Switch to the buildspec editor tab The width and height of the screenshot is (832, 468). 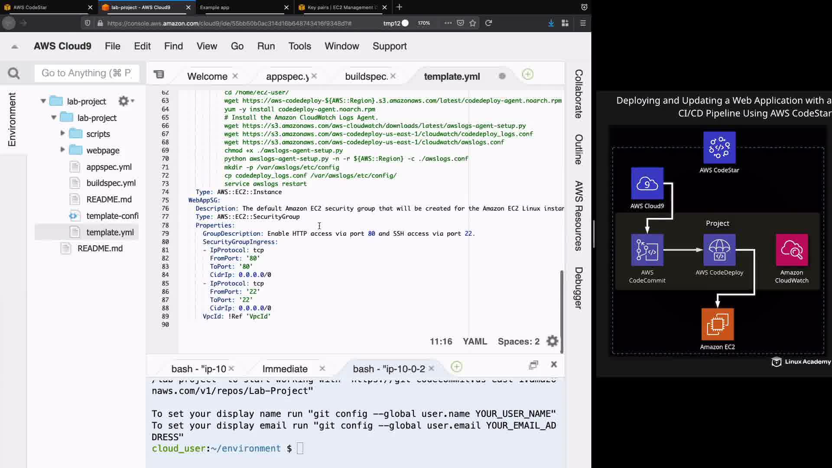pos(366,77)
